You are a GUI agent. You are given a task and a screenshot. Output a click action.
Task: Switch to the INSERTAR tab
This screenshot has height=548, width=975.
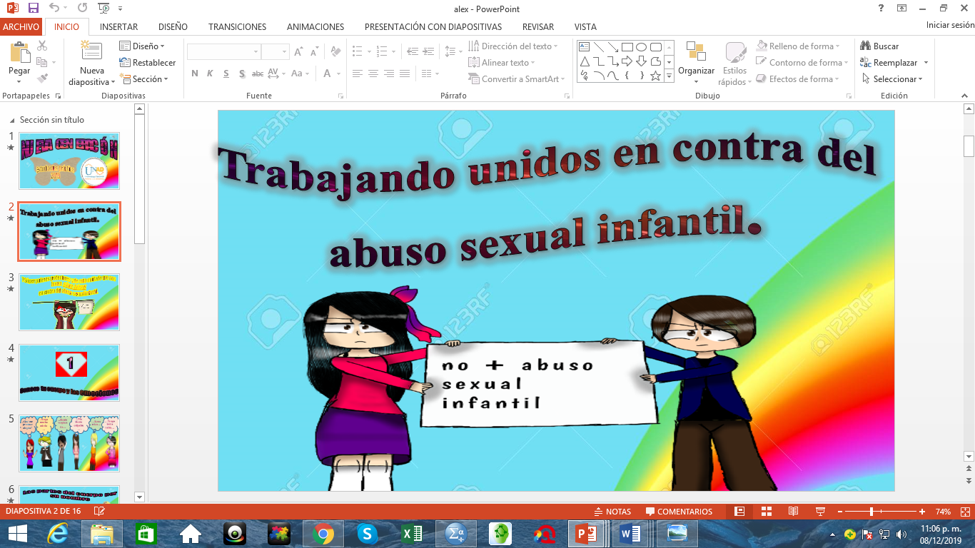point(119,26)
